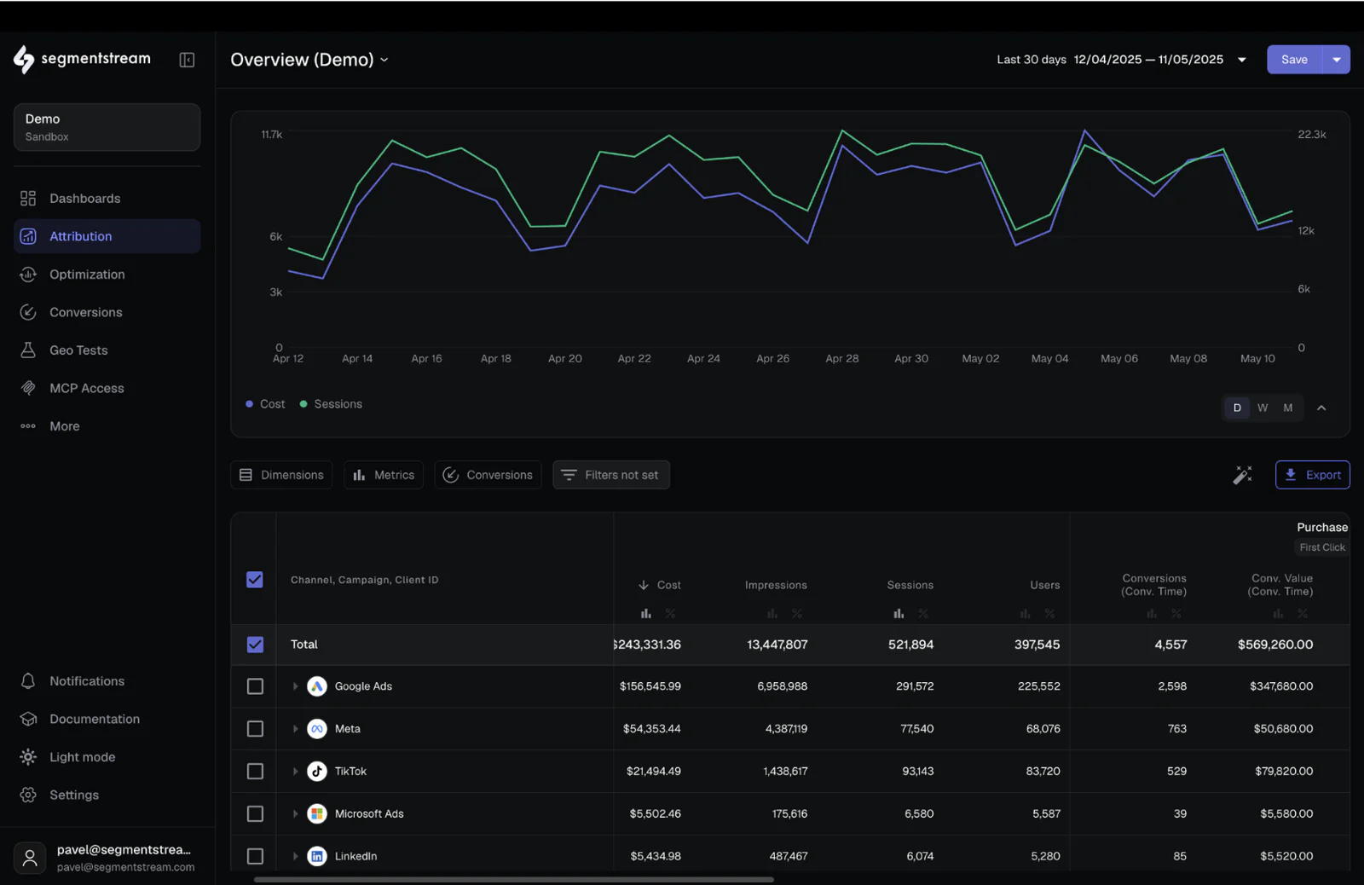Toggle the Cost series legend dot

[x=249, y=404]
